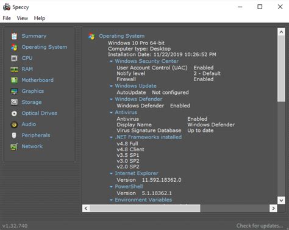289x230 pixels.
Task: Click v4.8 Client framework entry
Action: (130, 149)
